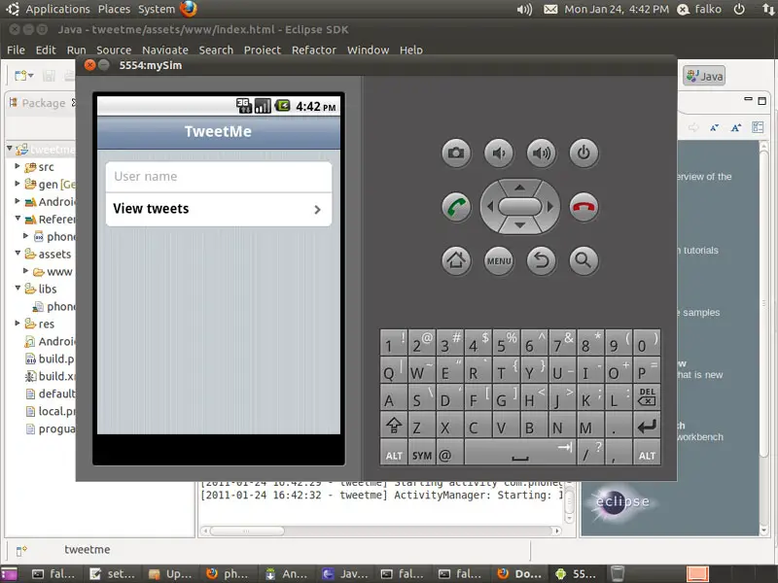Open the Edit menu in Eclipse
The height and width of the screenshot is (583, 778).
pos(46,51)
